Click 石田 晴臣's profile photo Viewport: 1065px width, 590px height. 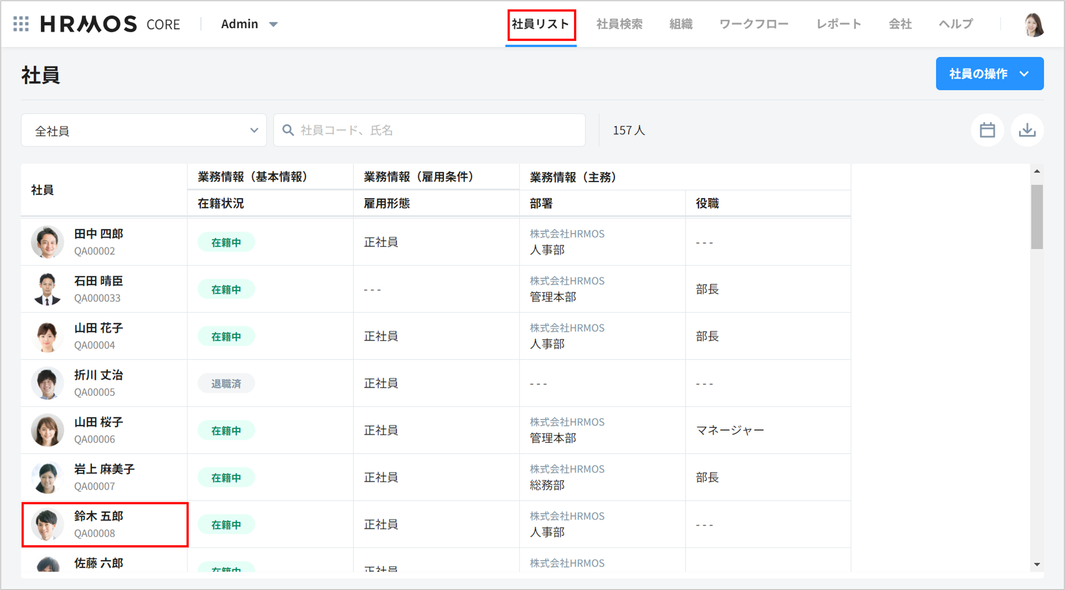pos(47,289)
